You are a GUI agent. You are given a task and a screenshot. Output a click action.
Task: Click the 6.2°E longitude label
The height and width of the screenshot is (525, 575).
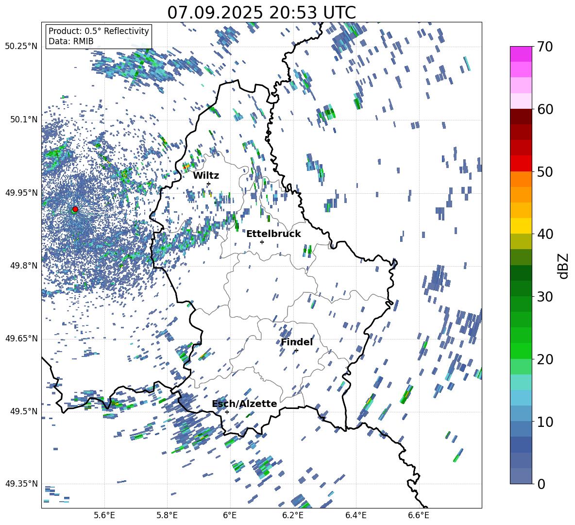click(293, 515)
